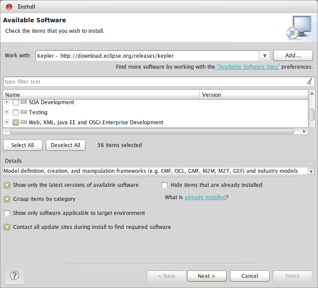
Task: Open help via the question mark icon
Action: pos(14,275)
